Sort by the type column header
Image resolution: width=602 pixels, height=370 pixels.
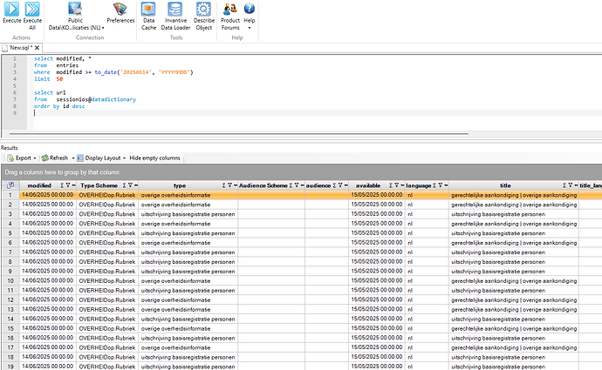coord(180,185)
